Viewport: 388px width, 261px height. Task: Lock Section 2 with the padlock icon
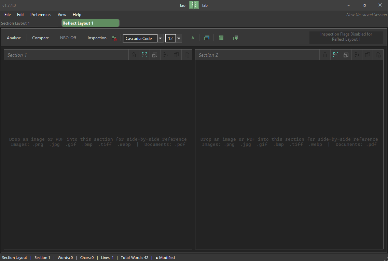click(x=325, y=55)
